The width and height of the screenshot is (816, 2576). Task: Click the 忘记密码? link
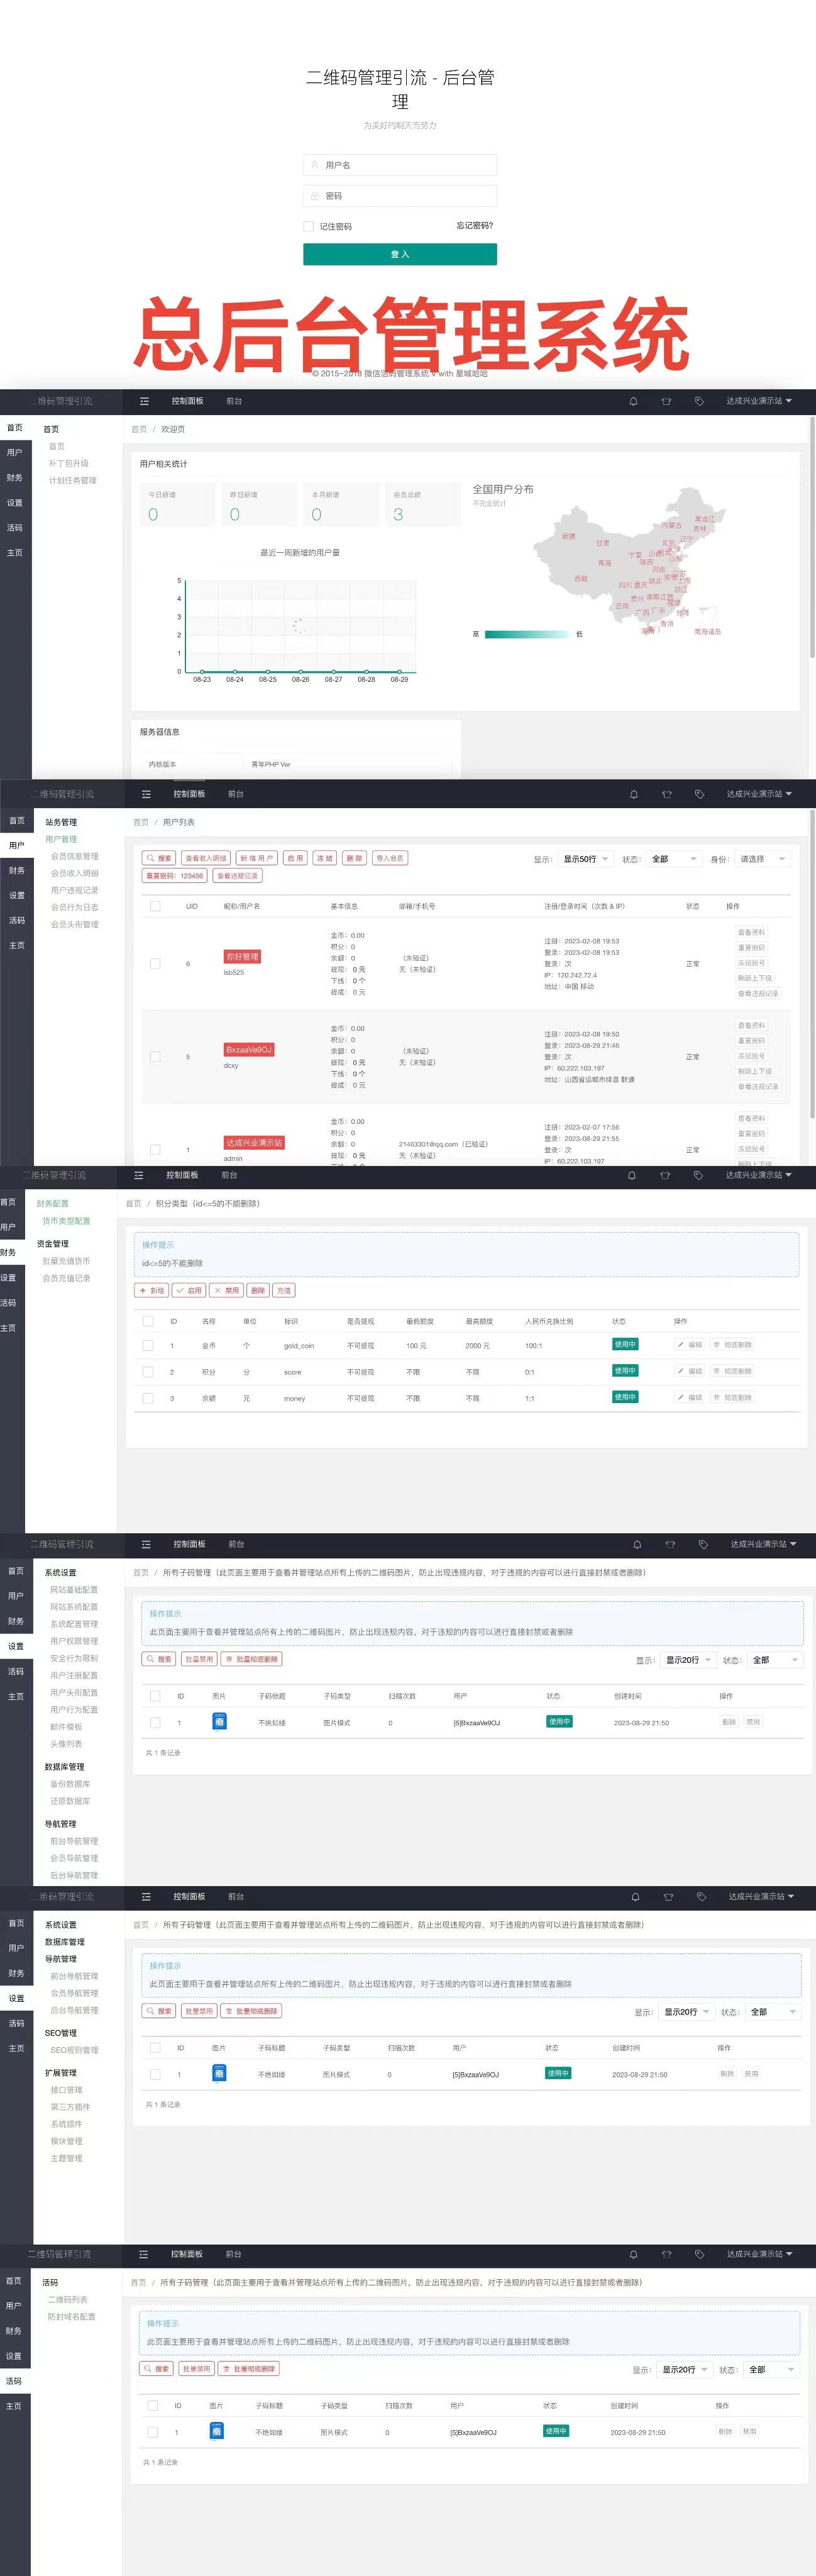(475, 226)
